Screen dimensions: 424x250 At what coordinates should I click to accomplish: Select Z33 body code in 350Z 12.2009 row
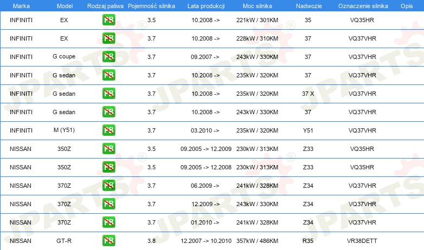click(x=308, y=149)
